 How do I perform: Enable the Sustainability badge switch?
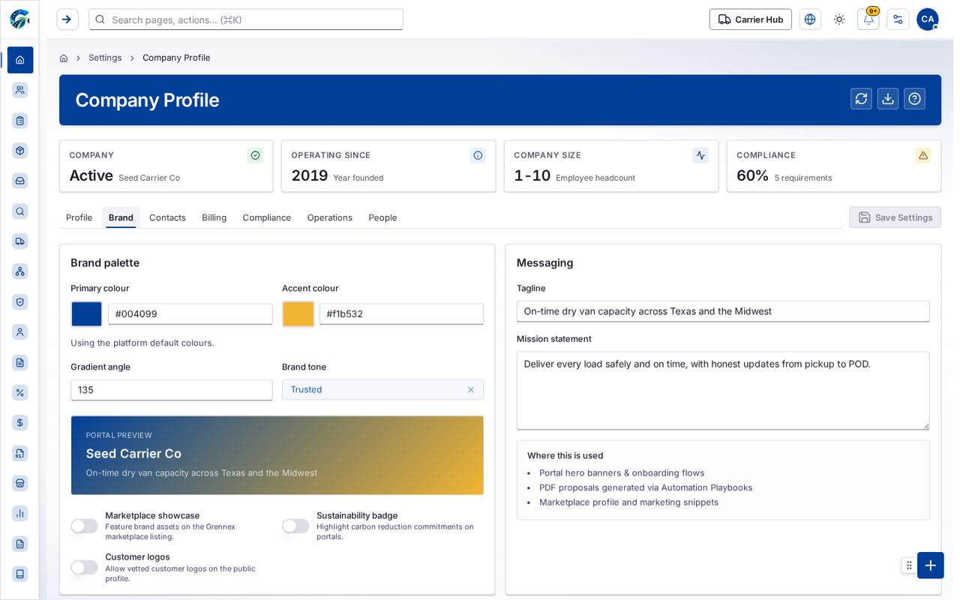(295, 526)
